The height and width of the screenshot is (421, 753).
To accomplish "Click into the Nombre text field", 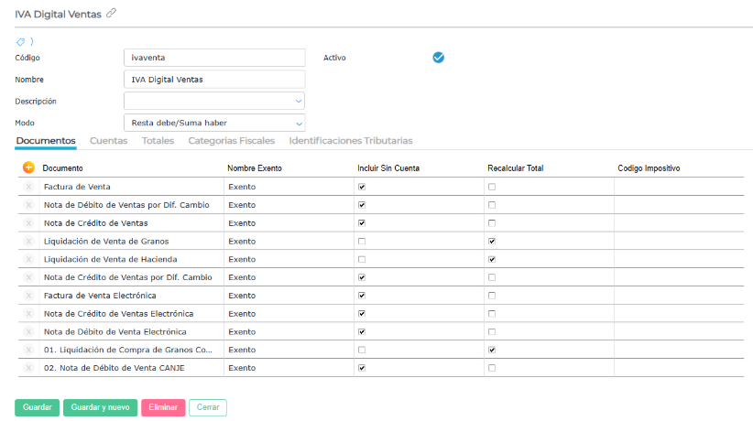I will [213, 80].
